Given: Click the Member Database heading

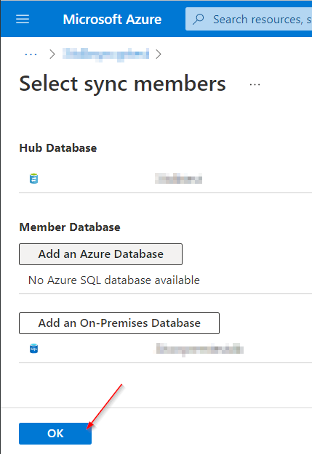Looking at the screenshot, I should [x=70, y=227].
